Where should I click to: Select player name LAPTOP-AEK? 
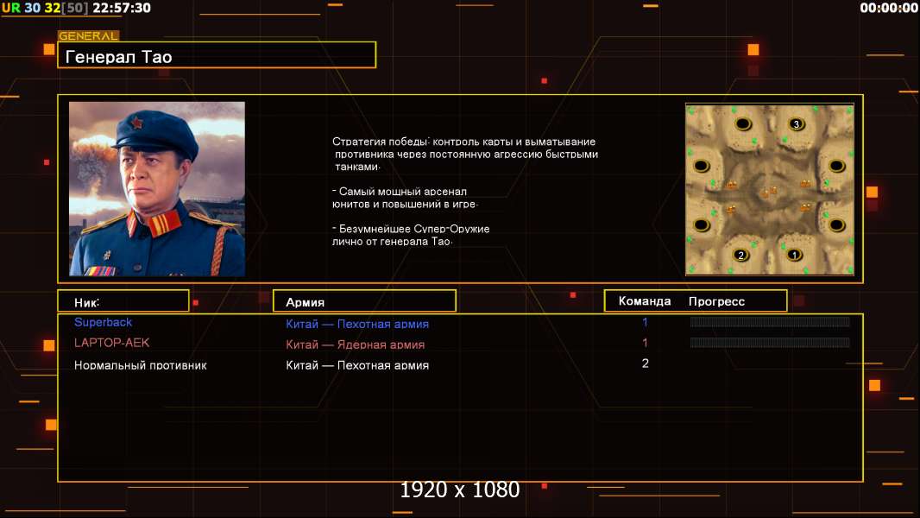pos(111,343)
